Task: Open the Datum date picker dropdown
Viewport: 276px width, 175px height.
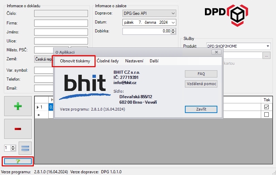Action: (173, 22)
